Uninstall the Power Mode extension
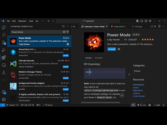 [x=111, y=49]
